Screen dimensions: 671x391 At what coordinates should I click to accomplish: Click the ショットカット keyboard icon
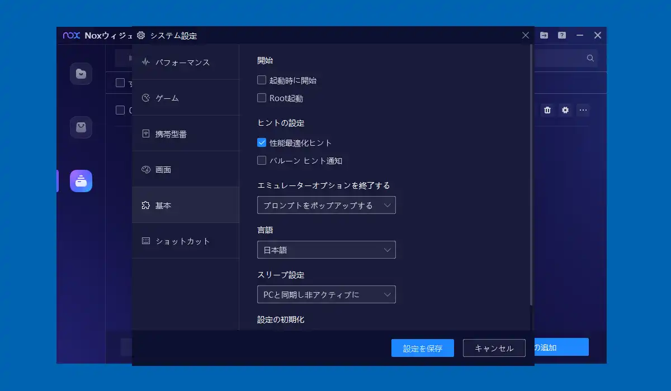(x=146, y=241)
